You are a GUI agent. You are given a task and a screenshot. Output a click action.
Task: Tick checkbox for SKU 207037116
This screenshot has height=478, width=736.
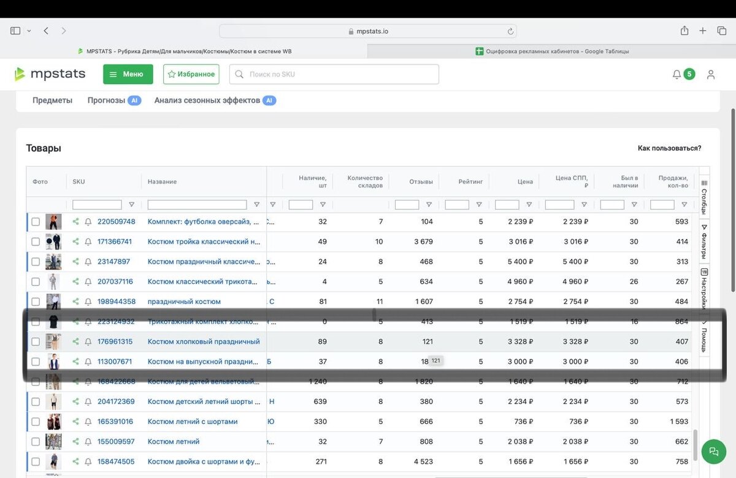[36, 281]
